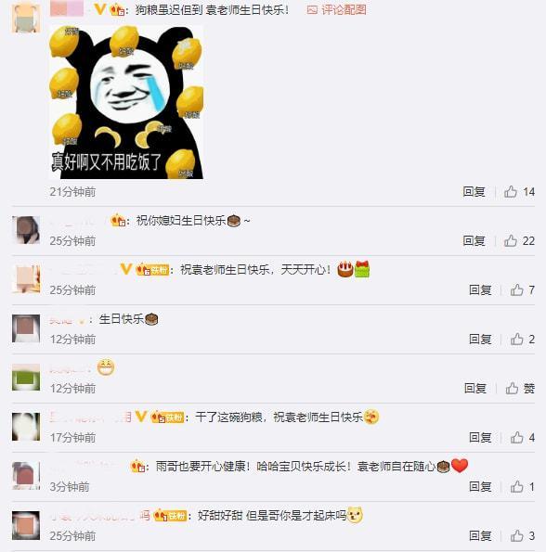The height and width of the screenshot is (552, 546).
Task: Reply to the 天天开心 comment
Action: pos(480,290)
